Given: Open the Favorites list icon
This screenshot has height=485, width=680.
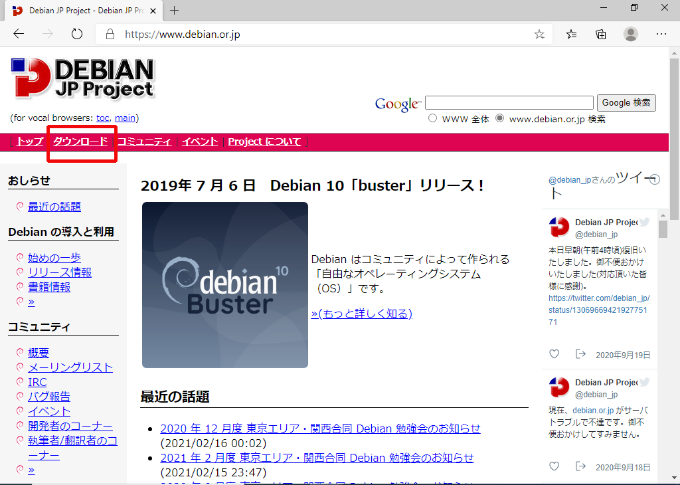Looking at the screenshot, I should [x=572, y=34].
